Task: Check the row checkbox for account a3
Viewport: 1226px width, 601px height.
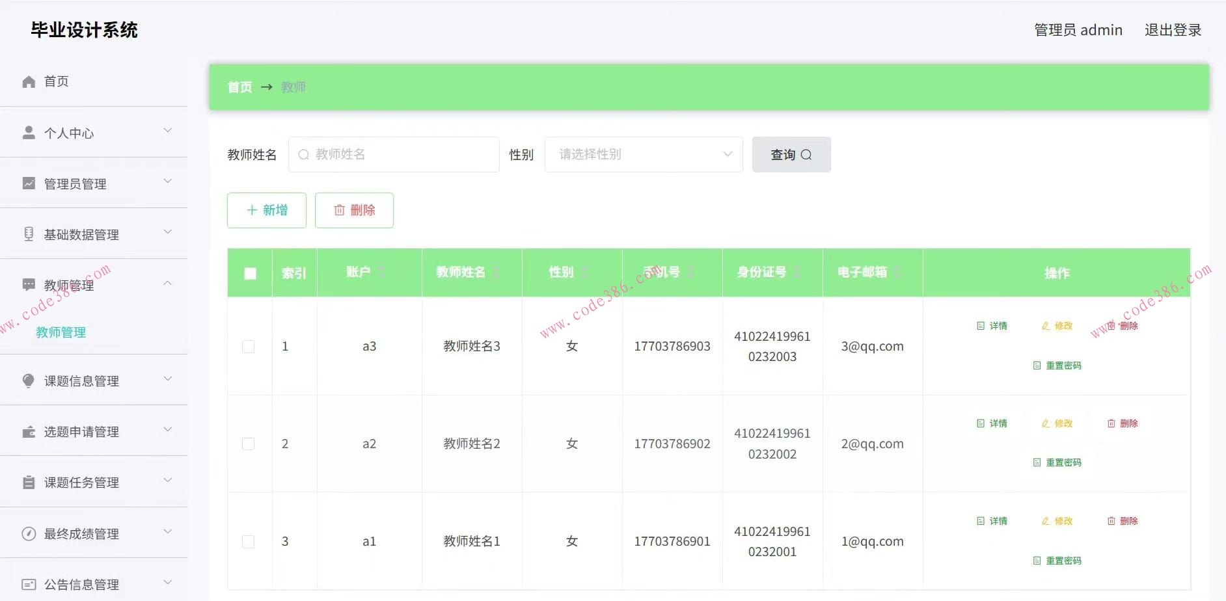Action: pos(249,347)
